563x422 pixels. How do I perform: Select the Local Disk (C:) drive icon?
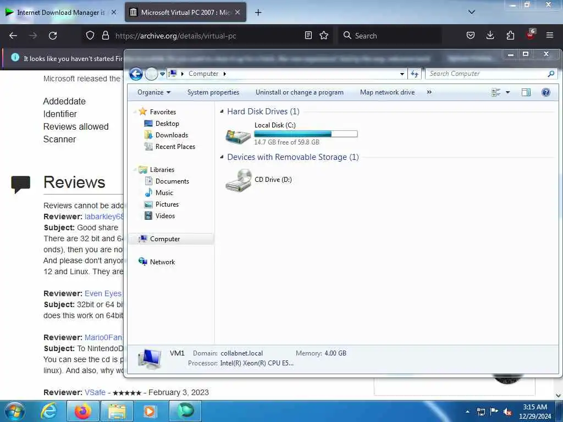[x=238, y=136]
